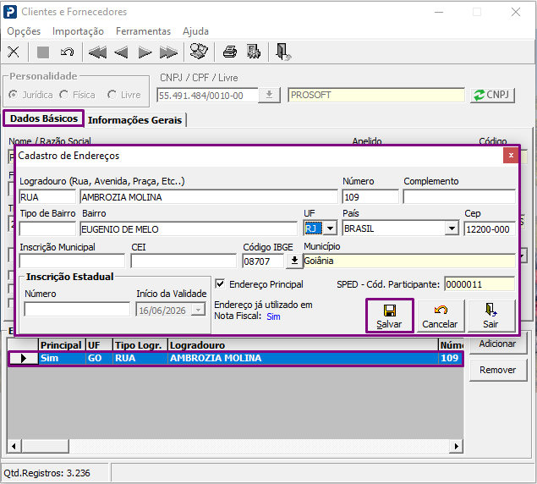Click the CEI input field
This screenshot has height=484, width=537.
[184, 261]
